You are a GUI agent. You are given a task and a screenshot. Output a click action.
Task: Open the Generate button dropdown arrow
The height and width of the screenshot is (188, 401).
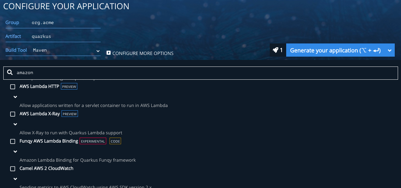tap(389, 50)
